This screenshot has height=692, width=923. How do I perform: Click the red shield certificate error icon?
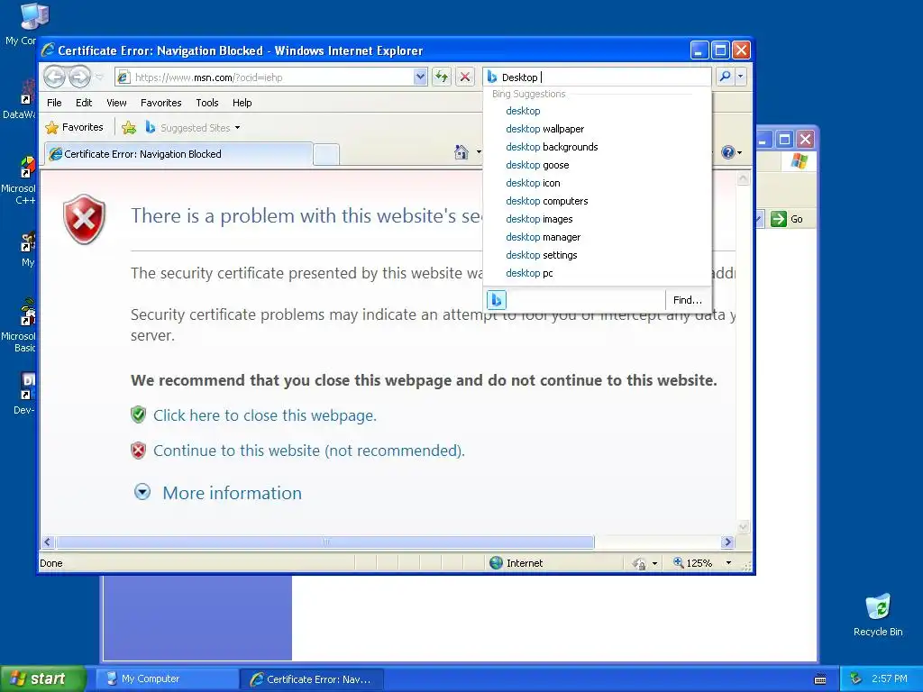(84, 219)
